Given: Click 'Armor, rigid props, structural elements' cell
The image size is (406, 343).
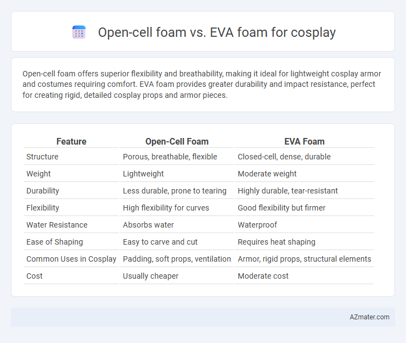Looking at the screenshot, I should (x=304, y=259).
